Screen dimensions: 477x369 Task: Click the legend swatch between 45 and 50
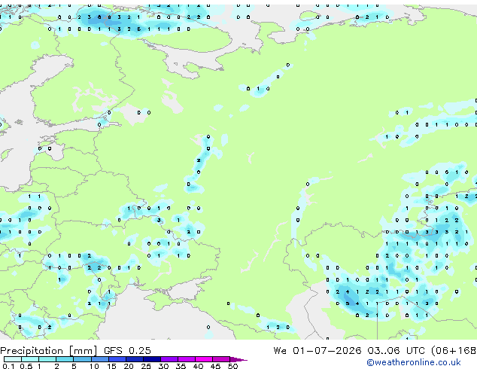tap(221, 359)
